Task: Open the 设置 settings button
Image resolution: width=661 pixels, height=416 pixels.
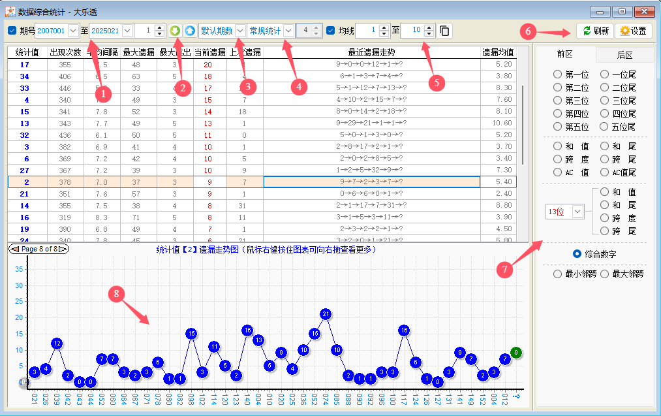Action: (x=633, y=31)
